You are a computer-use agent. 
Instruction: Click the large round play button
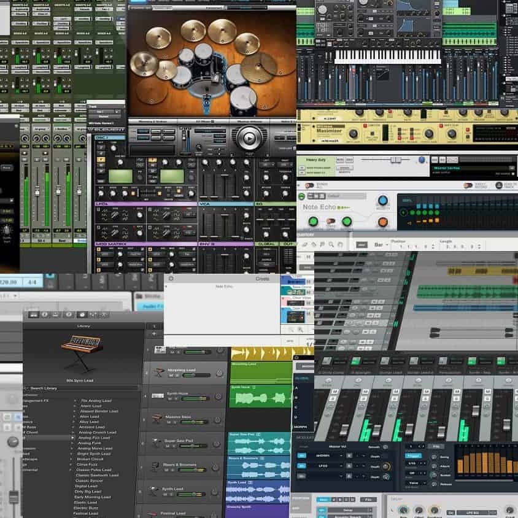(249, 139)
